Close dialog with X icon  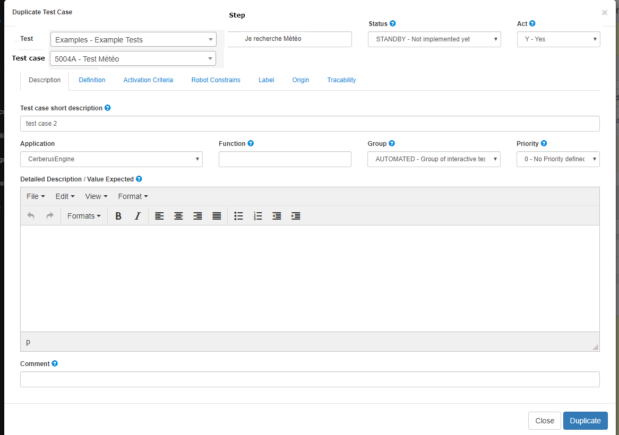coord(604,13)
